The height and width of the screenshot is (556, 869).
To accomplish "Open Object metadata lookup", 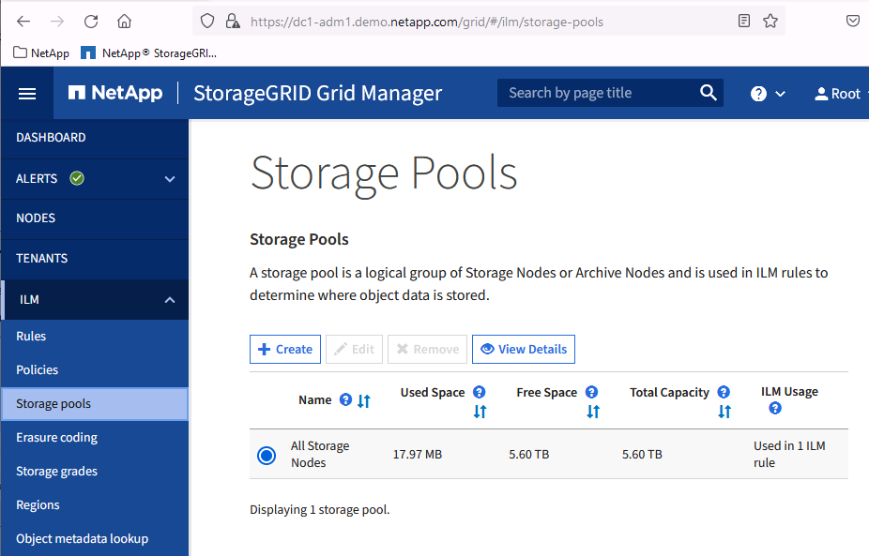I will click(x=82, y=539).
